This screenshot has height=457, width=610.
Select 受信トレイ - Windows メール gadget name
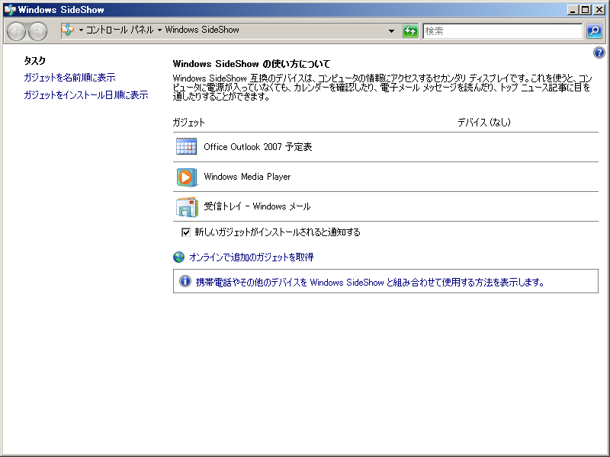[257, 206]
